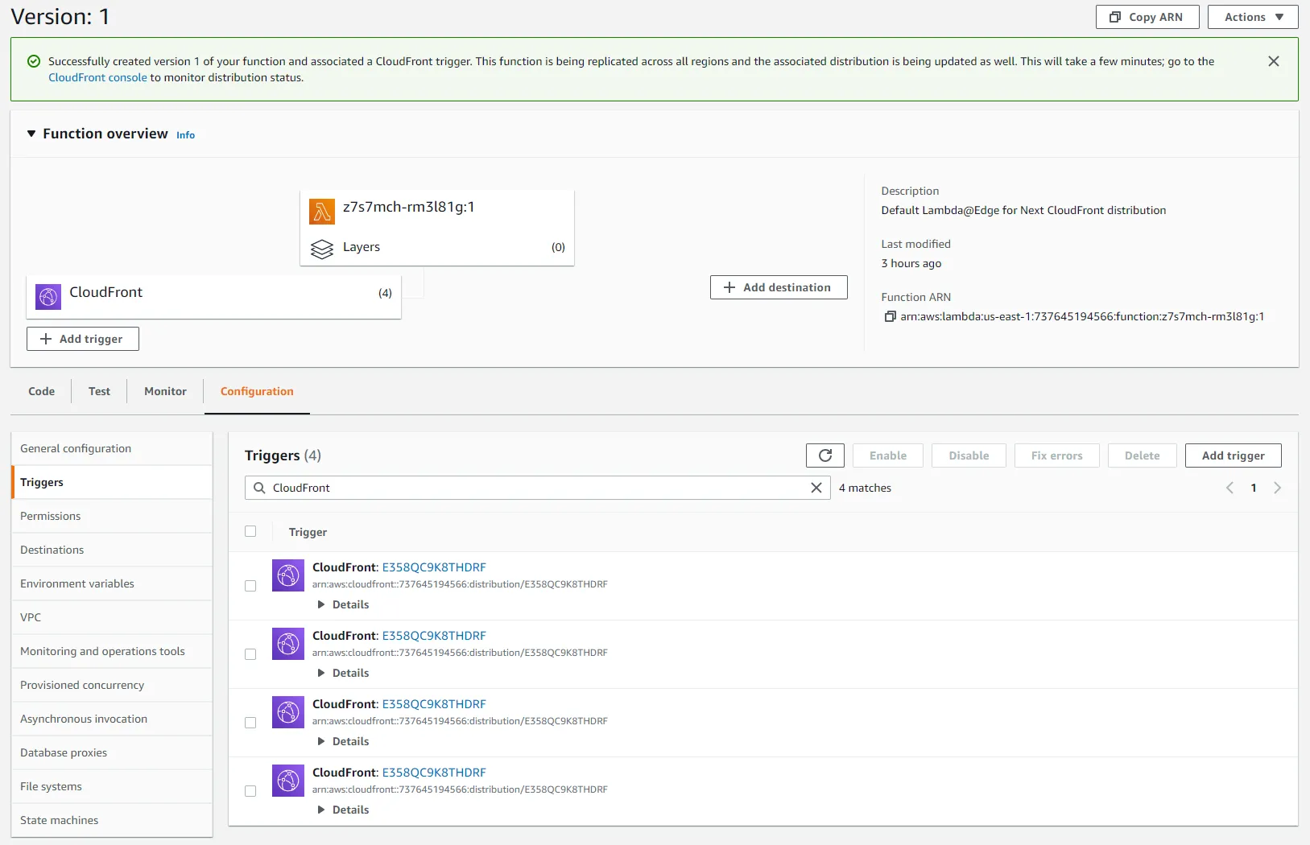Click the Lambda function icon in overview
Viewport: 1310px width, 845px height.
pyautogui.click(x=322, y=212)
